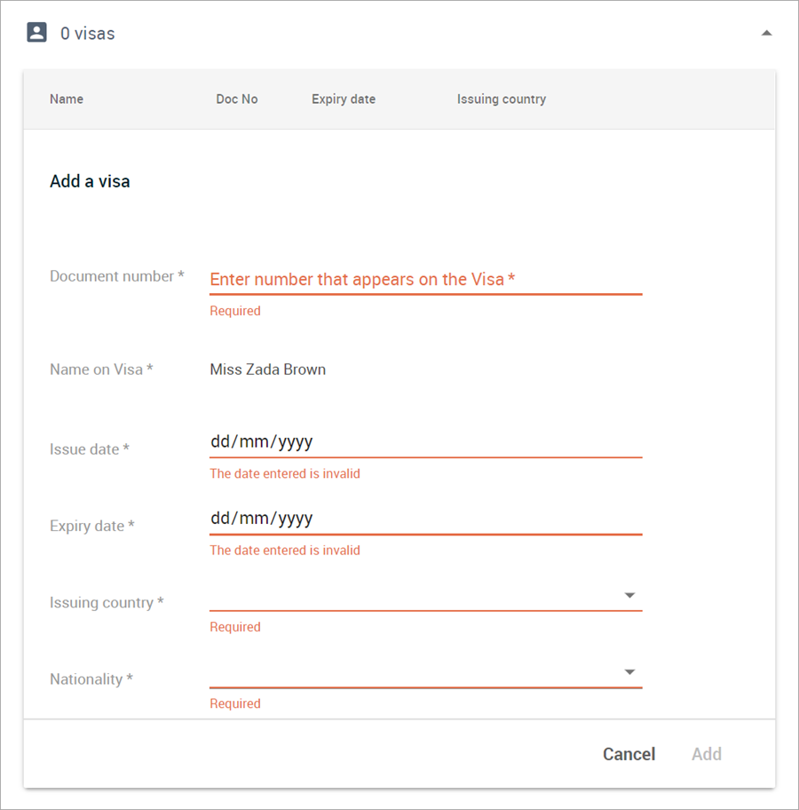Viewport: 799px width, 810px height.
Task: Click the disabled Add button
Action: (706, 754)
